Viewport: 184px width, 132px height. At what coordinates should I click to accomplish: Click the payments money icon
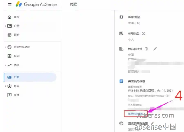pos(10,77)
